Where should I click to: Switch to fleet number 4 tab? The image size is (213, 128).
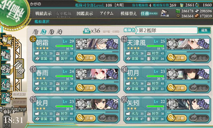(60, 32)
